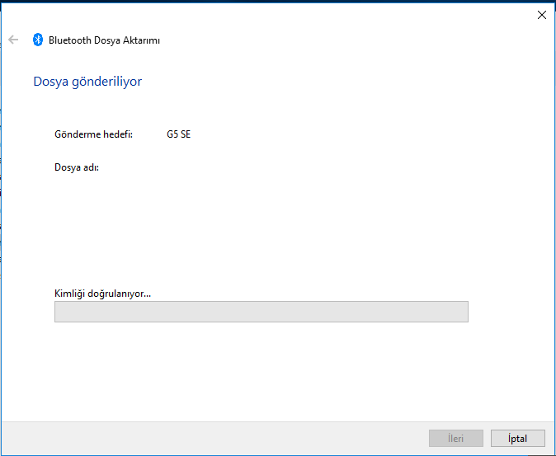Image resolution: width=556 pixels, height=456 pixels.
Task: Click the target device name G5 SE
Action: pyautogui.click(x=178, y=134)
